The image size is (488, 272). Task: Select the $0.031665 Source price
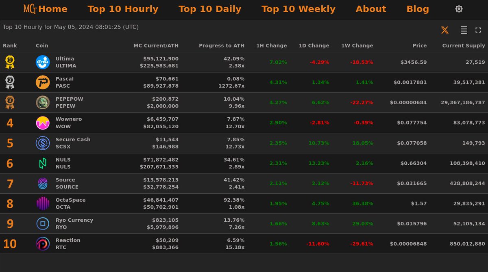pyautogui.click(x=412, y=183)
